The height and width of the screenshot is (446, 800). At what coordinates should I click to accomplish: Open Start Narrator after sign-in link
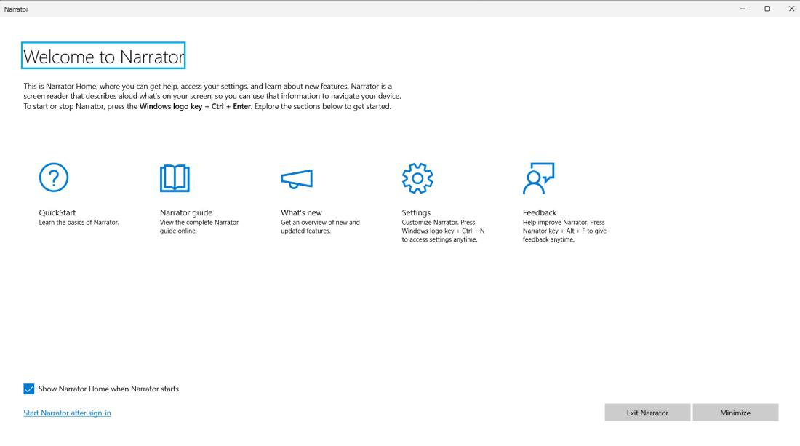pyautogui.click(x=67, y=413)
